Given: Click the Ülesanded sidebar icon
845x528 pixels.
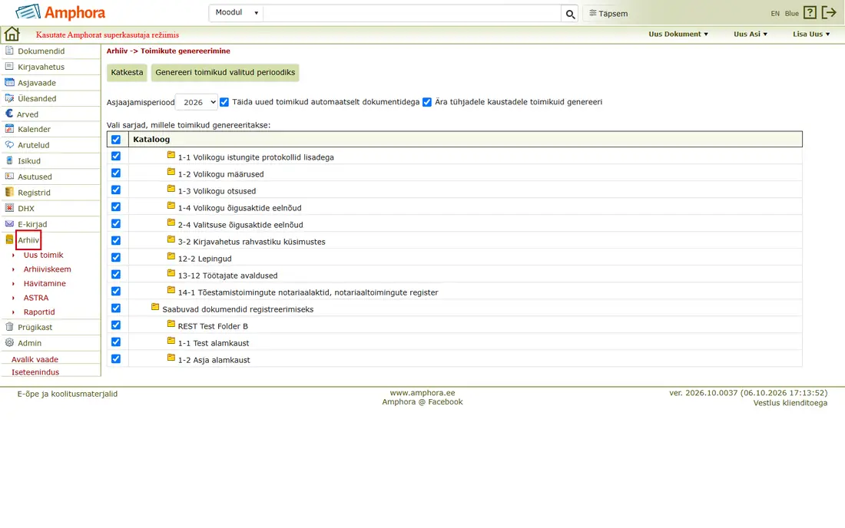Looking at the screenshot, I should 9,98.
